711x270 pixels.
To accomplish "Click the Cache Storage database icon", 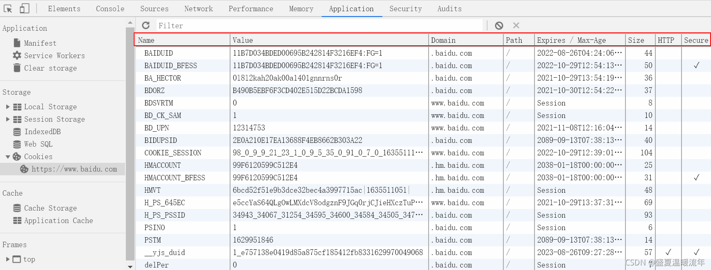I will click(x=17, y=208).
